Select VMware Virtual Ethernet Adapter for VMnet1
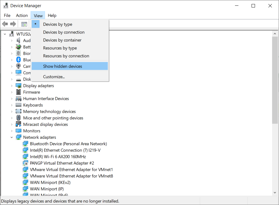This screenshot has width=279, height=205. [x=71, y=169]
